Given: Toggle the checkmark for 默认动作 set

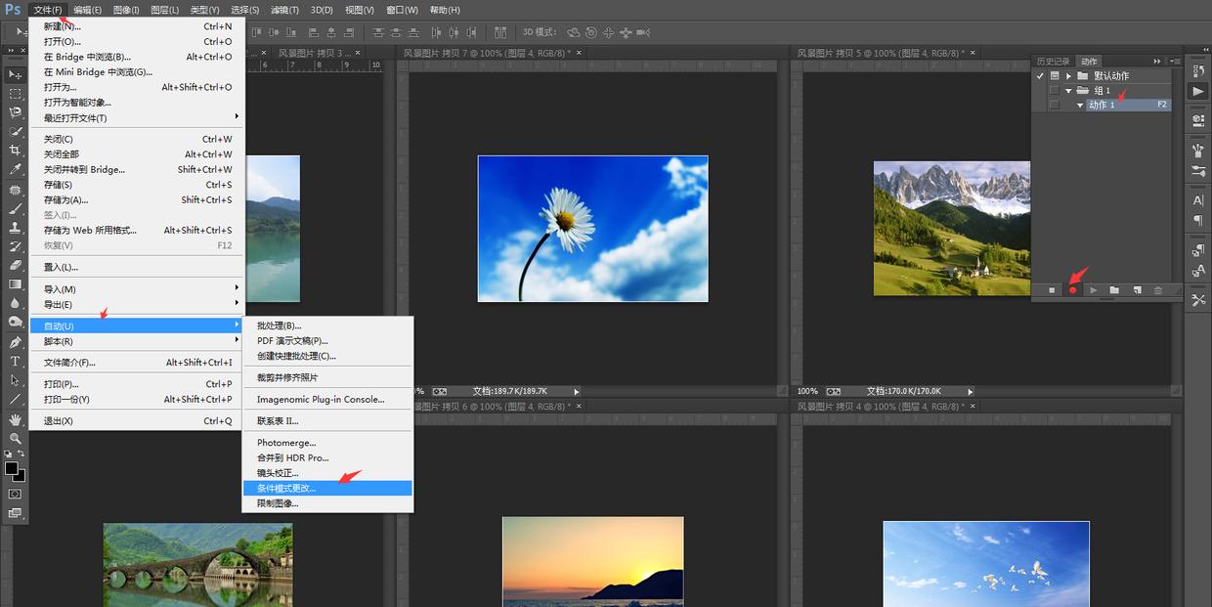Looking at the screenshot, I should 1040,76.
